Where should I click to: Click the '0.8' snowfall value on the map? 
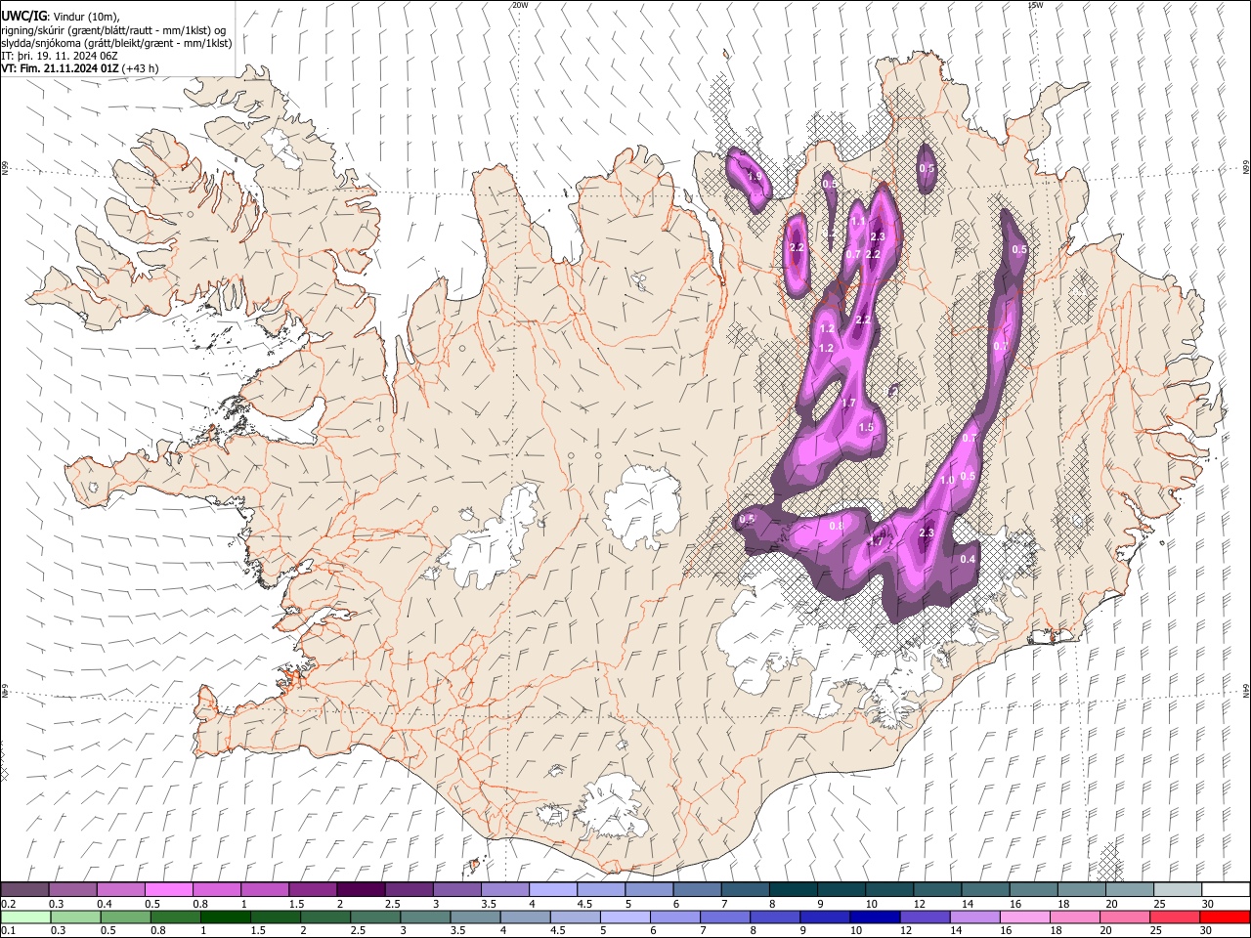(837, 527)
